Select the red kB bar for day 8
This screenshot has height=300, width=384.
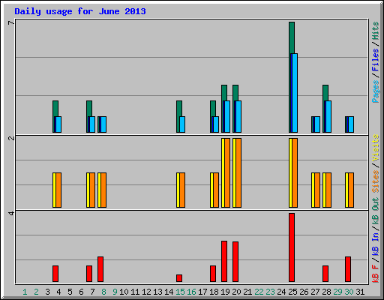coord(100,269)
